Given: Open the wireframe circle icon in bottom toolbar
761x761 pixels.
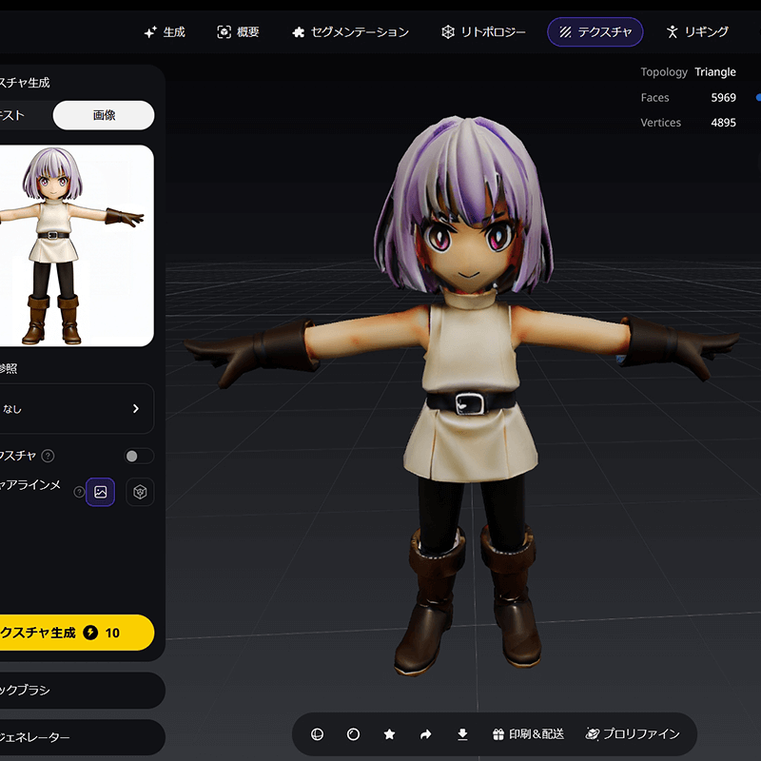Looking at the screenshot, I should 353,734.
